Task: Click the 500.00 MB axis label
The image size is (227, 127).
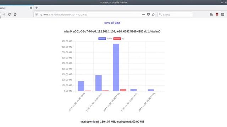Action: coord(67,63)
